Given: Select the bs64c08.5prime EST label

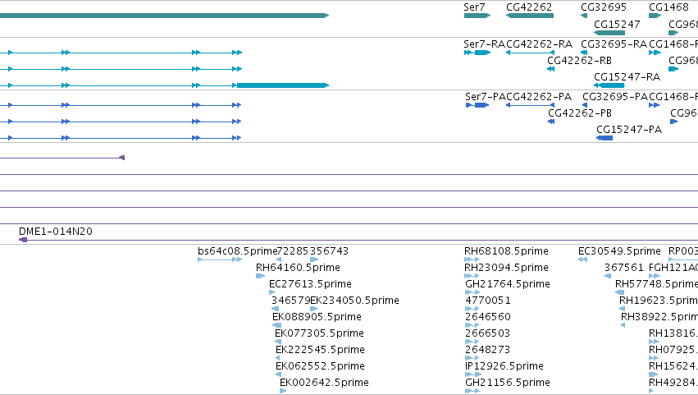Looking at the screenshot, I should click(237, 251).
